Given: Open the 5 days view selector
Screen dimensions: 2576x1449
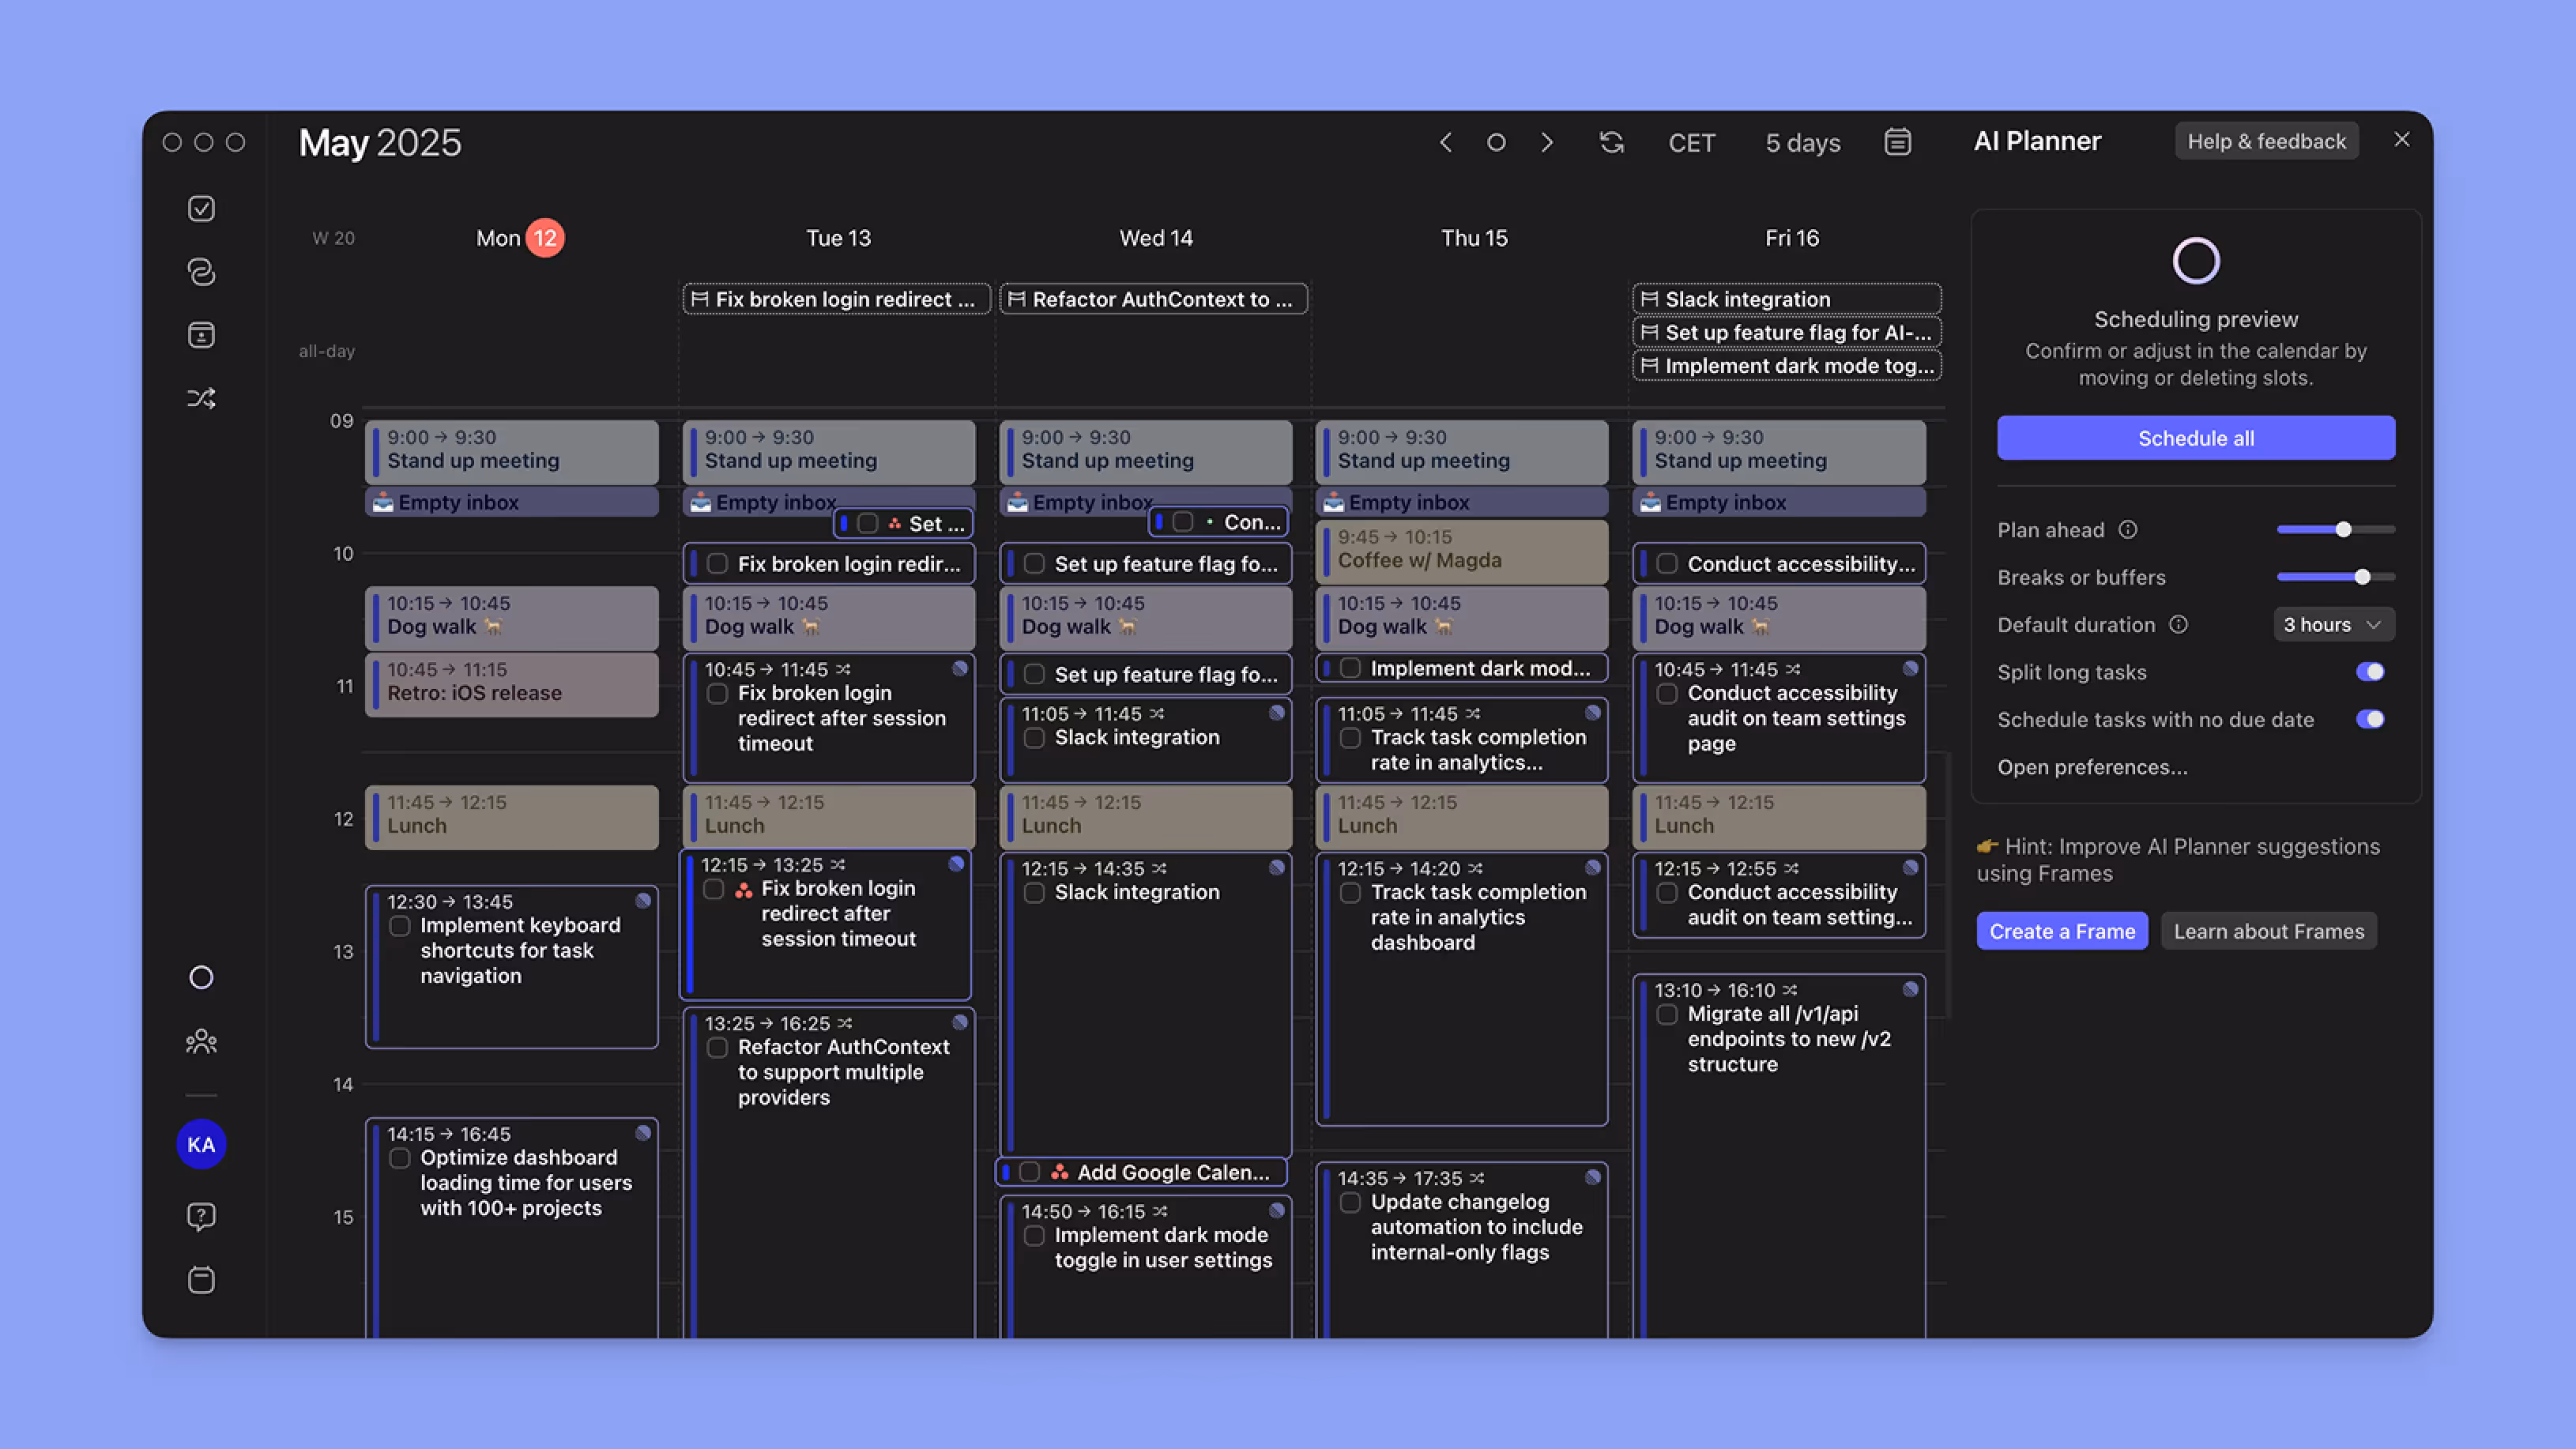Looking at the screenshot, I should [x=1802, y=143].
